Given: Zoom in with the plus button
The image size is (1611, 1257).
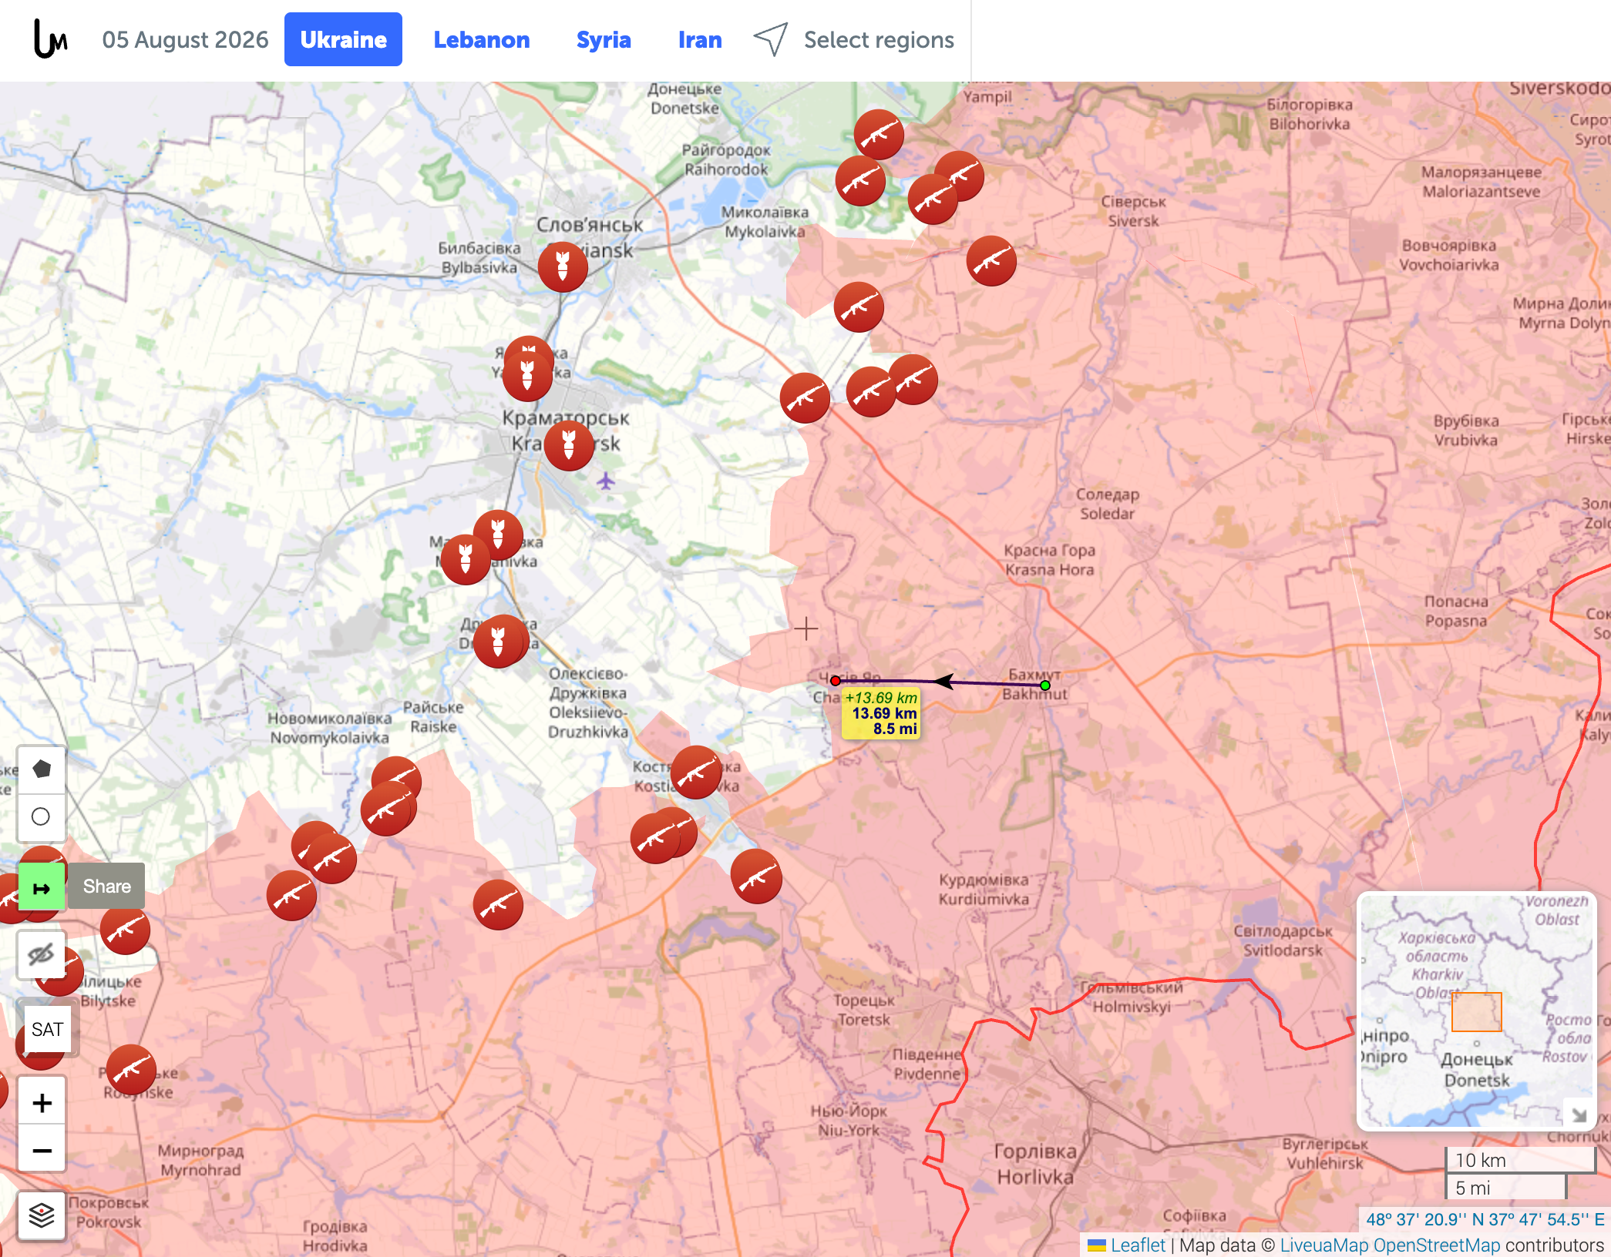Looking at the screenshot, I should pyautogui.click(x=42, y=1103).
